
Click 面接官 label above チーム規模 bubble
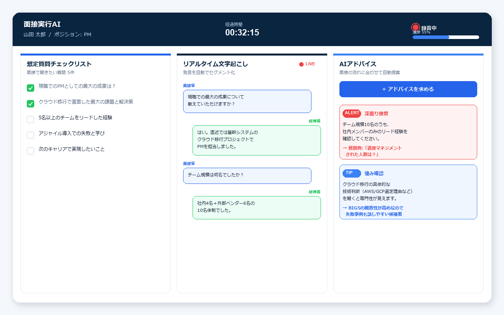point(189,163)
